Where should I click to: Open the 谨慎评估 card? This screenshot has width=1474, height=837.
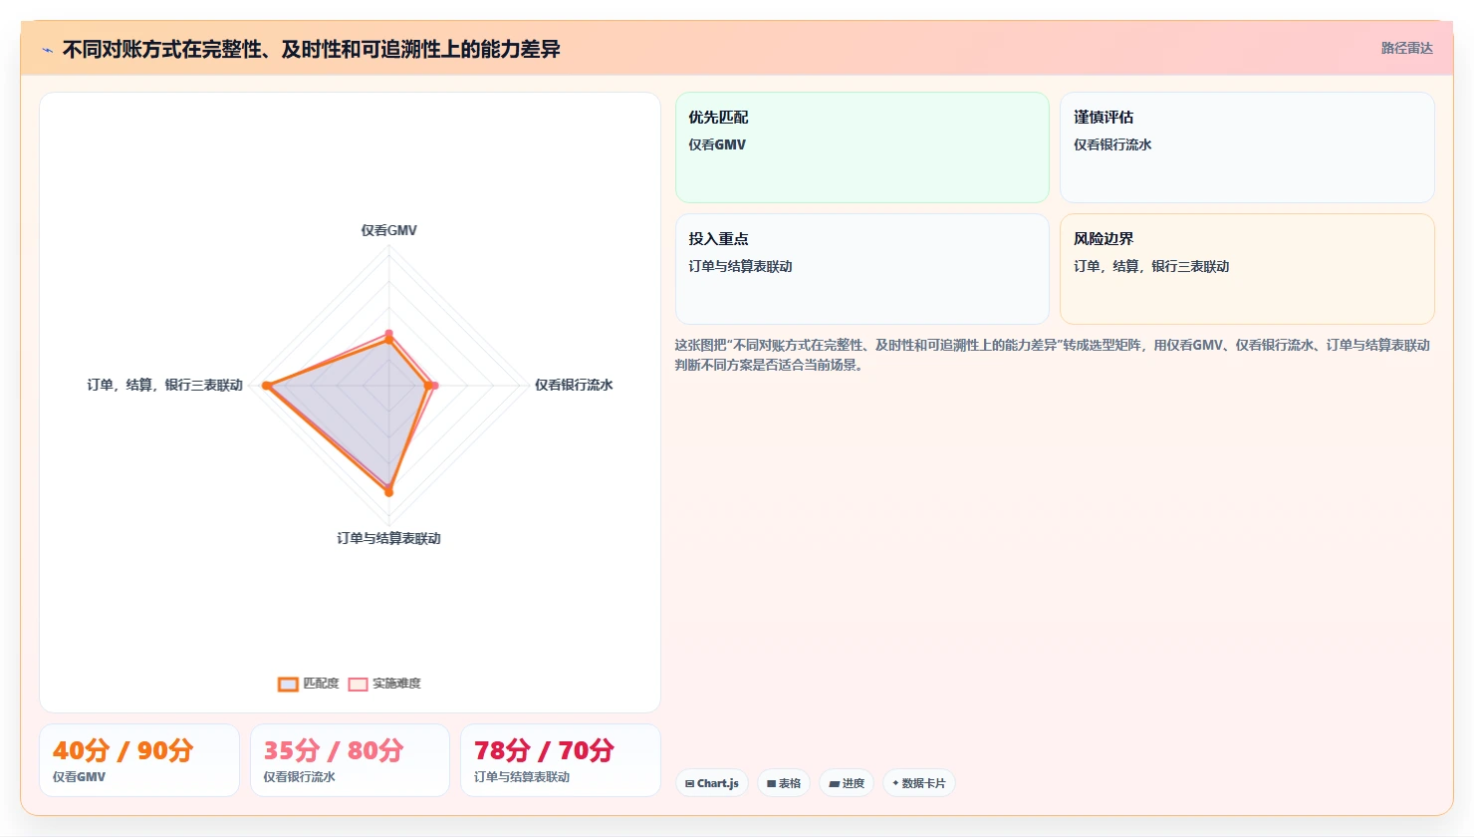click(x=1247, y=147)
